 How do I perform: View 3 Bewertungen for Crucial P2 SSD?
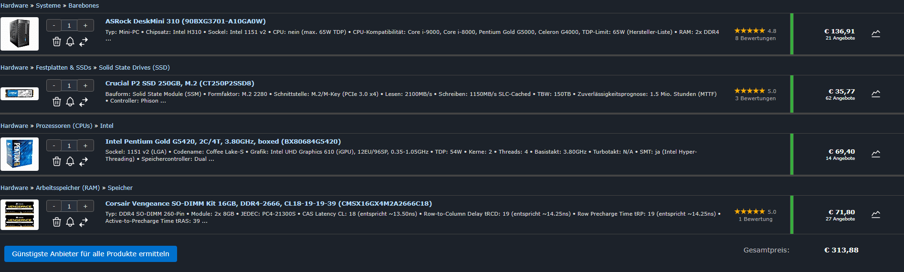point(756,98)
